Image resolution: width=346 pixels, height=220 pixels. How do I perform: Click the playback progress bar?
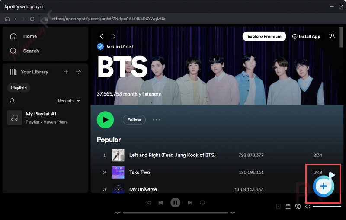pos(176,213)
